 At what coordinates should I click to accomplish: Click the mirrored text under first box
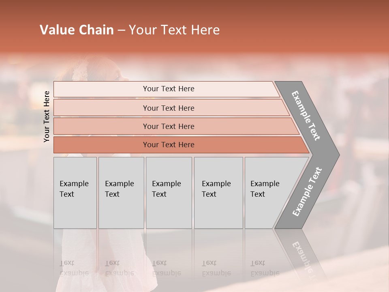pos(74,268)
